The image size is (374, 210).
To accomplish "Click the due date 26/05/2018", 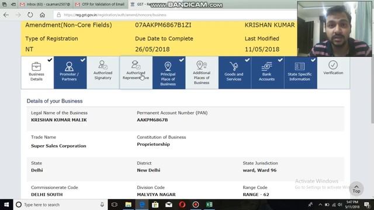I will 153,49.
